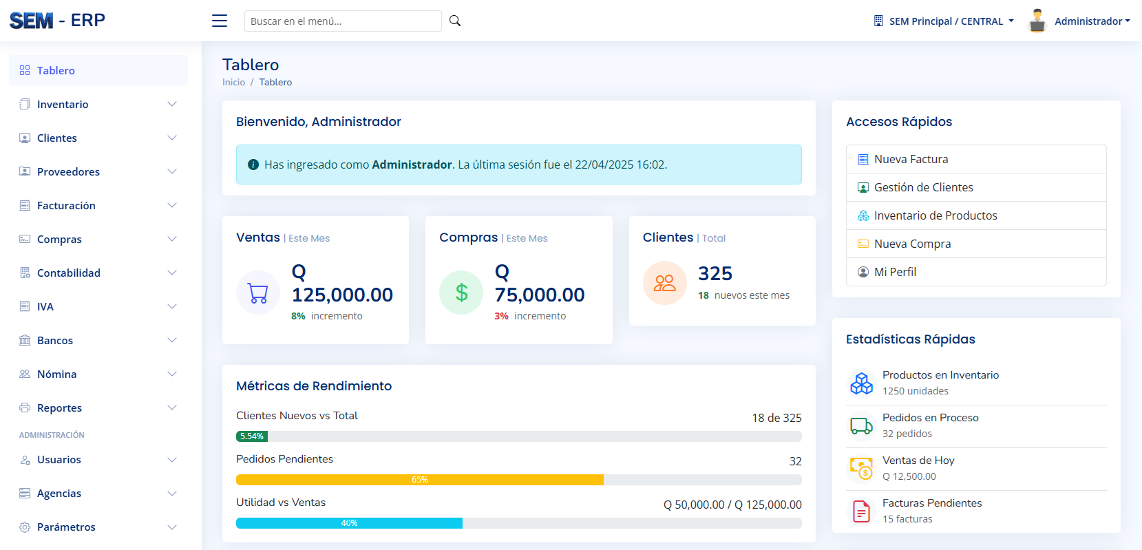Screen dimensions: 1142x550
Task: Click the Buscar en el menú search field
Action: pyautogui.click(x=342, y=21)
